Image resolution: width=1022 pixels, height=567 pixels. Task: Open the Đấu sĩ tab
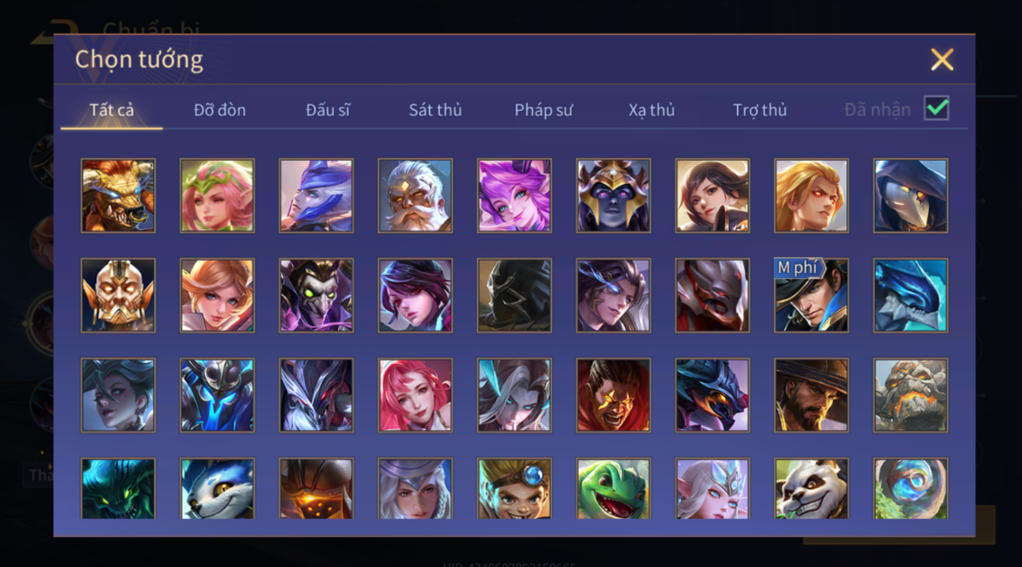(x=328, y=110)
